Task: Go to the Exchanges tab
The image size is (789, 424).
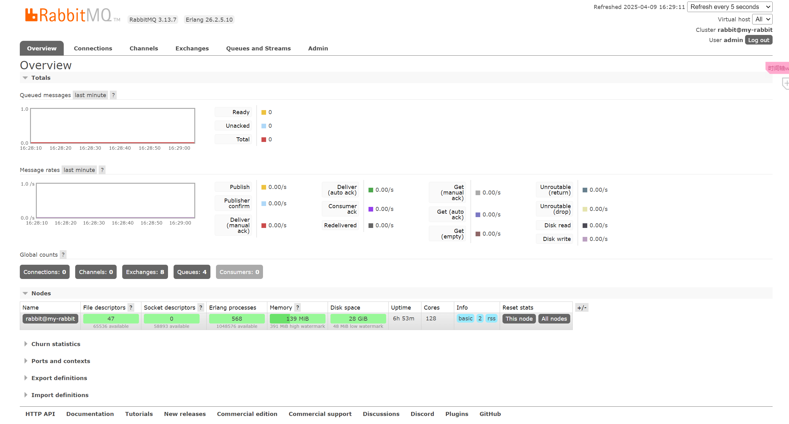Action: (192, 49)
